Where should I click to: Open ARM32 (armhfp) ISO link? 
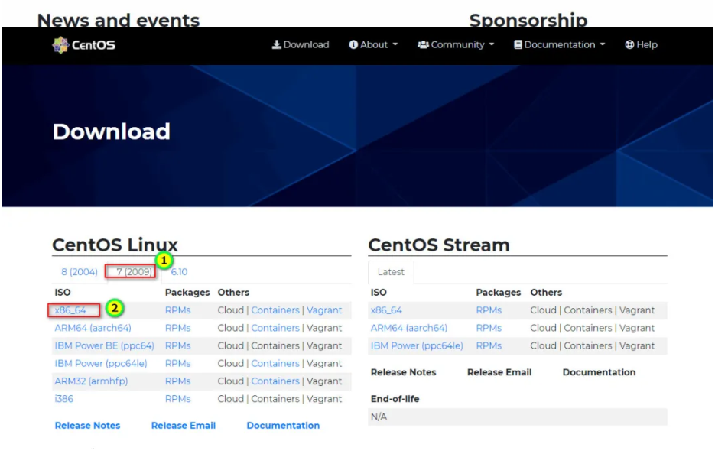point(91,381)
